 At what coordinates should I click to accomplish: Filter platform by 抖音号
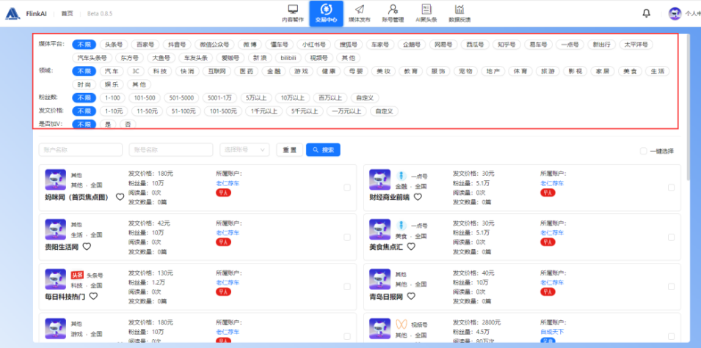177,45
